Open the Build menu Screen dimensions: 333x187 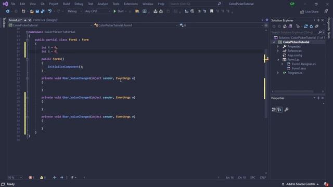(66, 4)
